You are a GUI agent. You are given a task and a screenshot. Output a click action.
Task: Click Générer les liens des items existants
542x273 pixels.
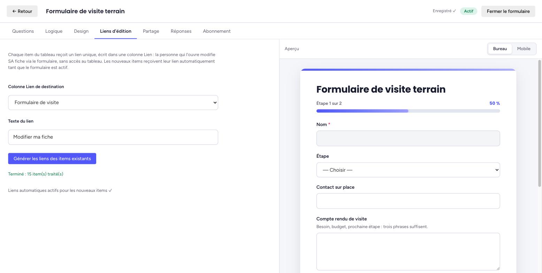[x=52, y=158]
